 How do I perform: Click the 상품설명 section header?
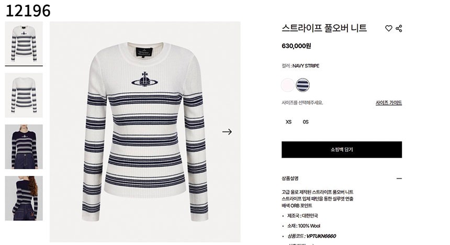click(x=290, y=179)
